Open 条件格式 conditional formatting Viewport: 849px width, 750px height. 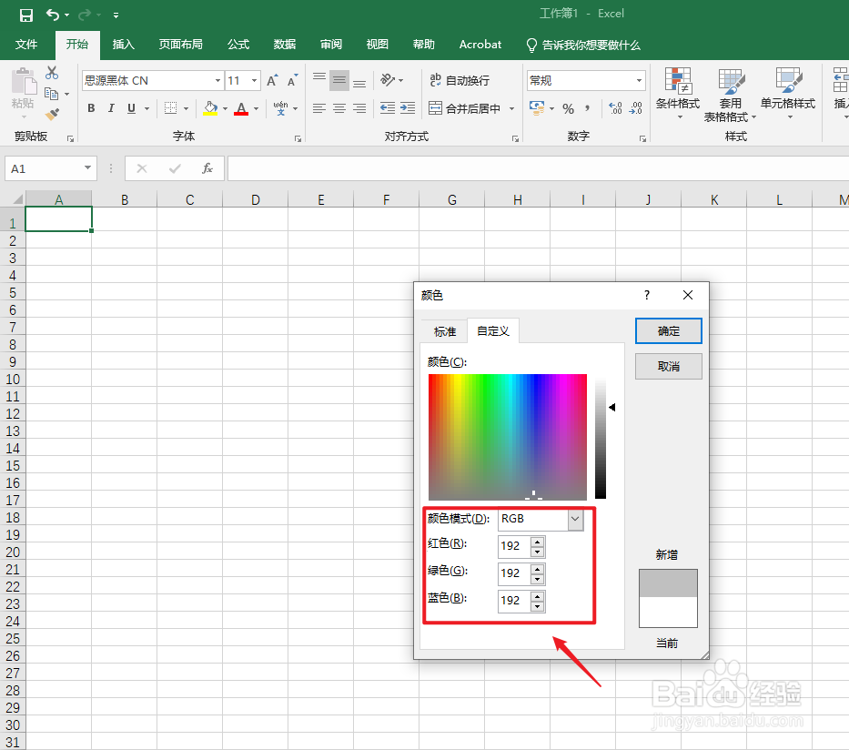tap(678, 93)
